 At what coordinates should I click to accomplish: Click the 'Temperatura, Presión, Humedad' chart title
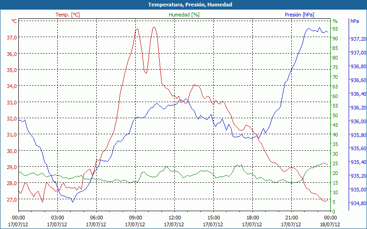[x=190, y=5]
